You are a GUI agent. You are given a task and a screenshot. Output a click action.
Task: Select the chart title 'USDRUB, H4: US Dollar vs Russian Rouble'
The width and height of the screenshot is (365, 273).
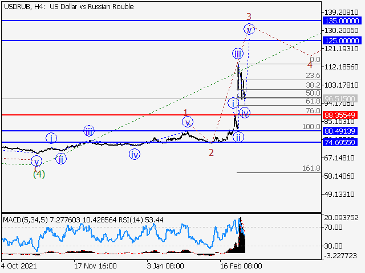69,7
